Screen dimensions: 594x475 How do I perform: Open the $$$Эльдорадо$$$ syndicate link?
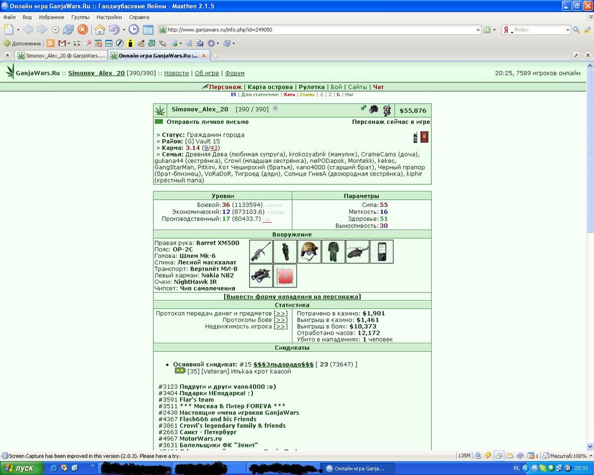coord(284,365)
